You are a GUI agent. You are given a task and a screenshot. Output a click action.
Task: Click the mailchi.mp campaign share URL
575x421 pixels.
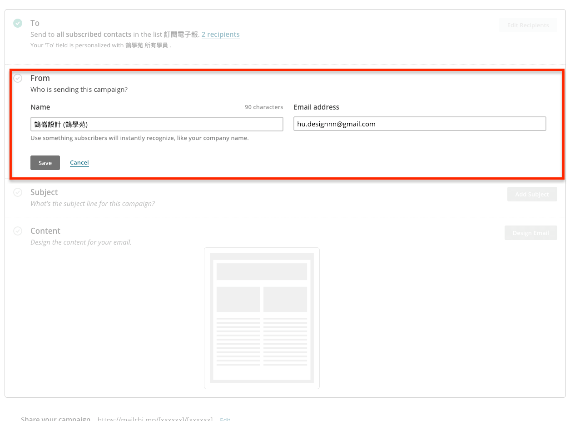[155, 419]
